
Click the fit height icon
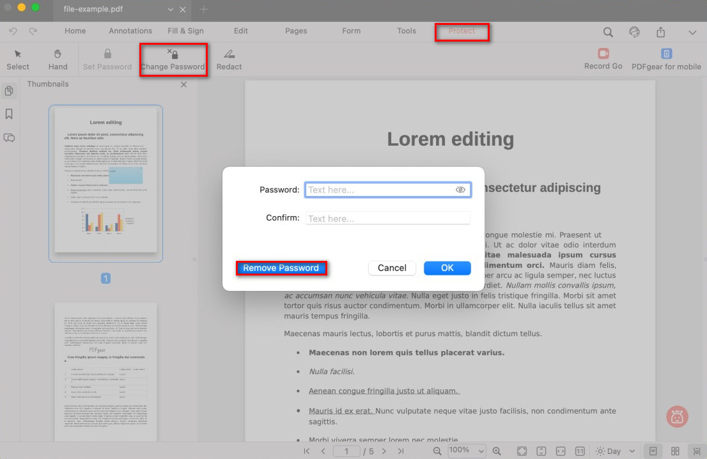(x=541, y=451)
